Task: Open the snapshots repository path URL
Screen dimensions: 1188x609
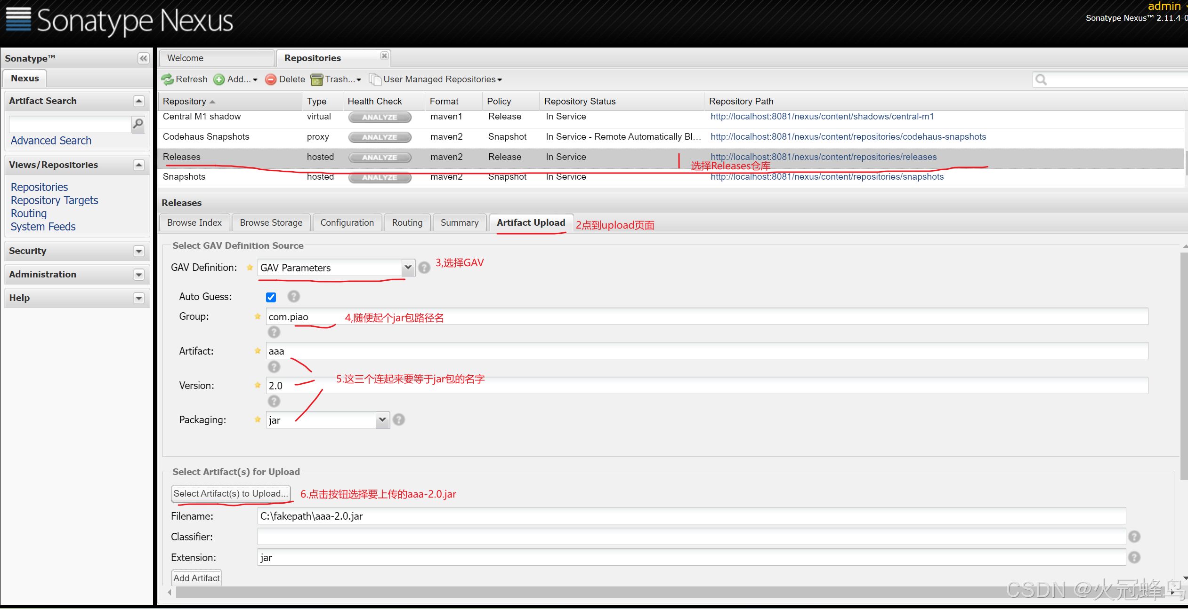Action: pos(827,177)
